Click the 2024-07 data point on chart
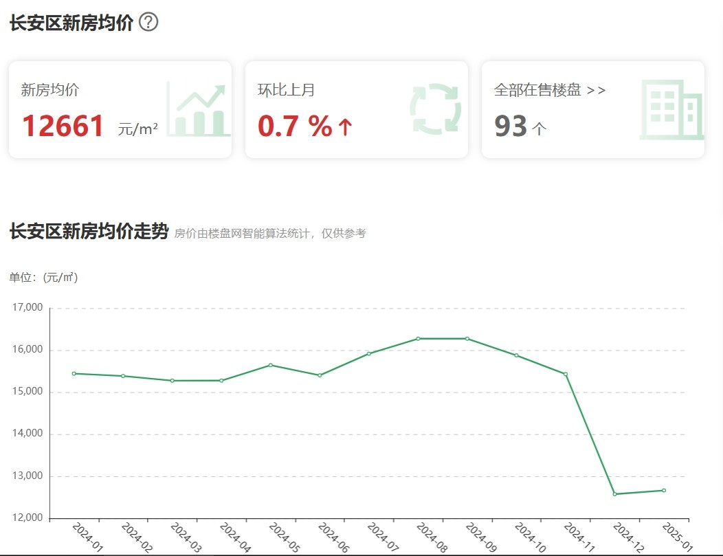 pos(369,353)
